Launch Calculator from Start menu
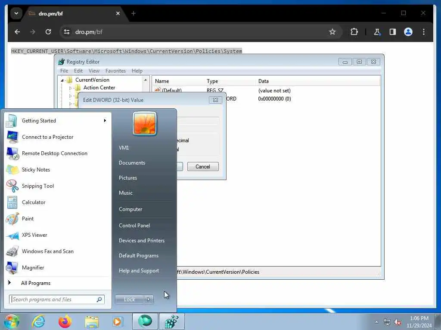The image size is (441, 330). (57, 202)
